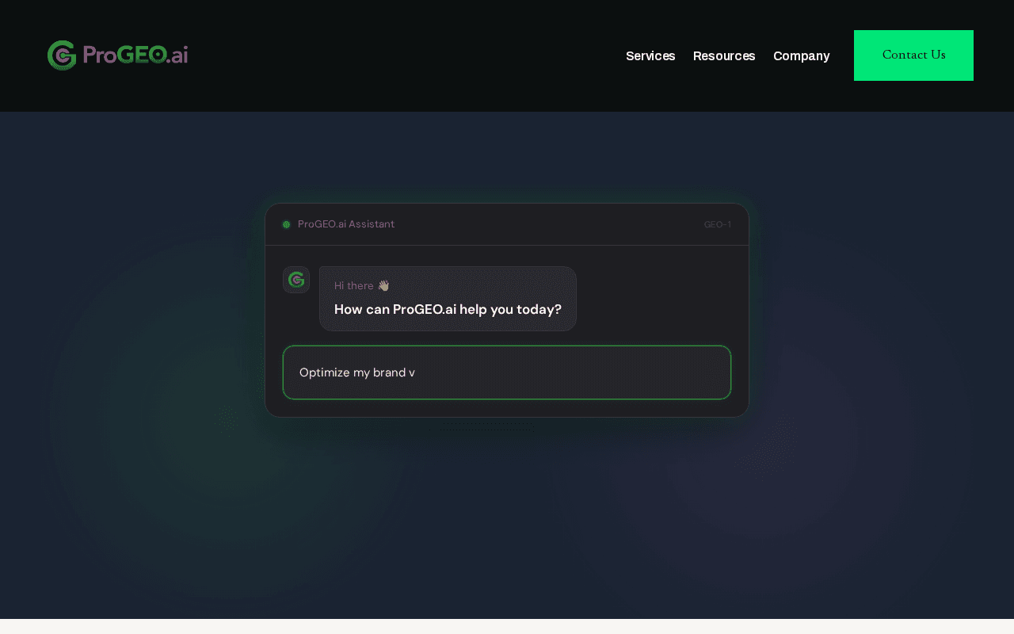Screen dimensions: 1014x634
Task: Open the Resources menu
Action: pos(724,55)
